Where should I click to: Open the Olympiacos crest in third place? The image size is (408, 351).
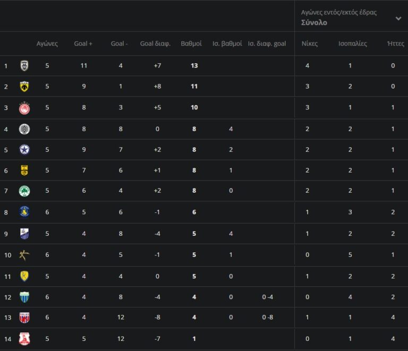(24, 108)
